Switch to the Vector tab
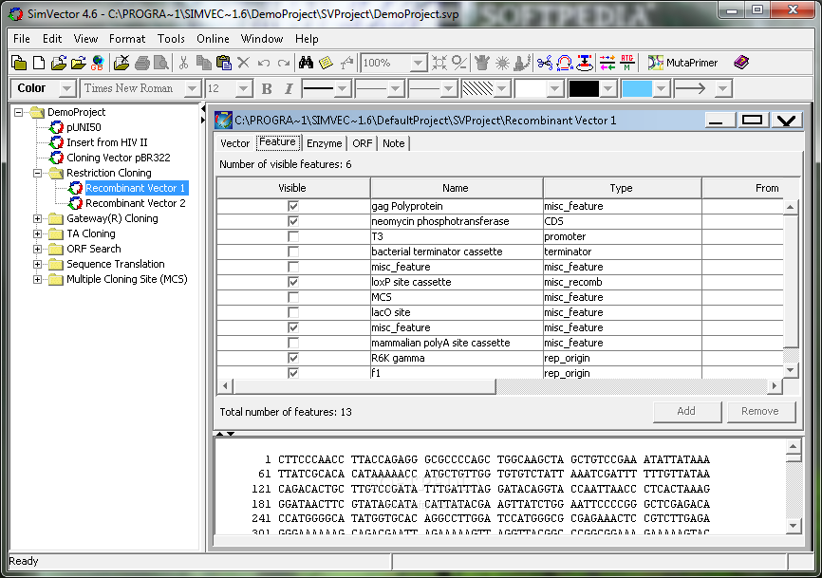 pos(234,143)
